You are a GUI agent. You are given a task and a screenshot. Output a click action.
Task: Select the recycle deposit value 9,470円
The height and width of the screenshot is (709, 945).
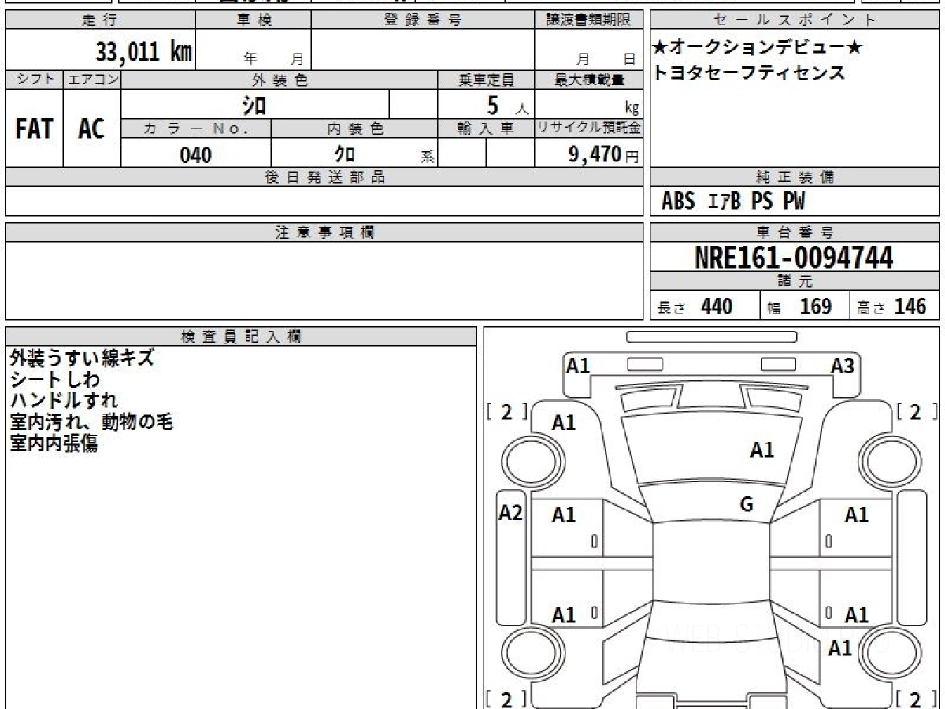click(604, 154)
